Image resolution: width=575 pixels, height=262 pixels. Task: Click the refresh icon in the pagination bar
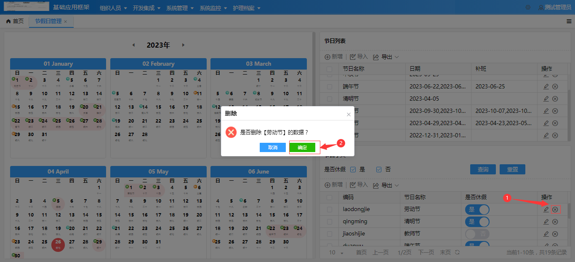[x=458, y=252]
